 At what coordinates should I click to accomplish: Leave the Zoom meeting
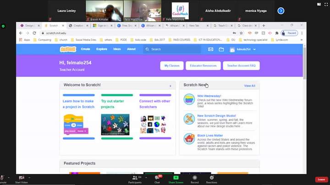pos(321,180)
